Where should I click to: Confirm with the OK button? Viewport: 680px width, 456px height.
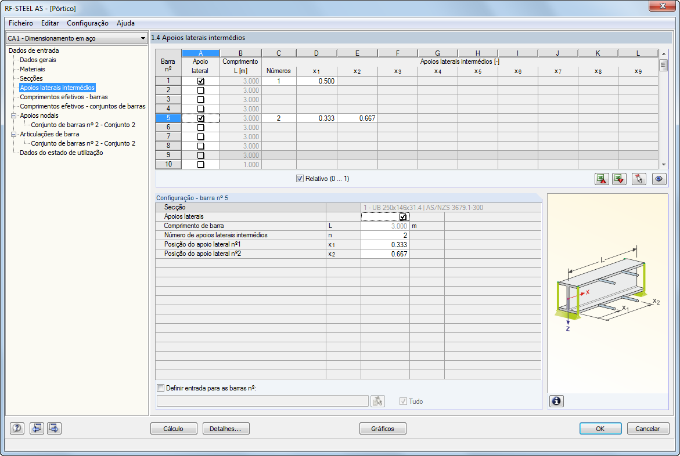pos(600,429)
